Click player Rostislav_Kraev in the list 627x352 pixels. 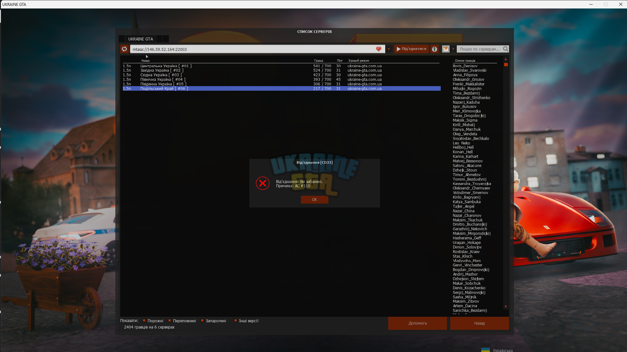coord(466,252)
